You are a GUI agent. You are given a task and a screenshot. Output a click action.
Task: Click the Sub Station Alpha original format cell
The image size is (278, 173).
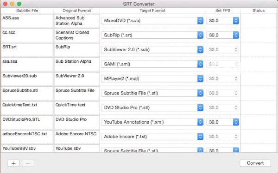click(x=76, y=64)
